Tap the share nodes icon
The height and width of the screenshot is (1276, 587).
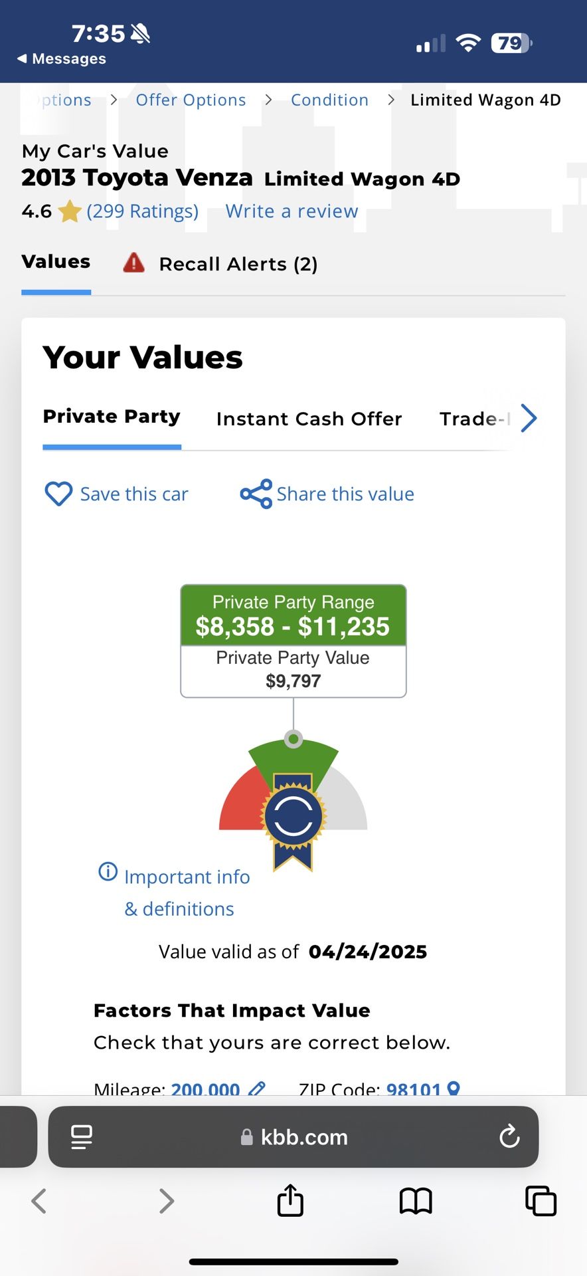click(x=256, y=494)
